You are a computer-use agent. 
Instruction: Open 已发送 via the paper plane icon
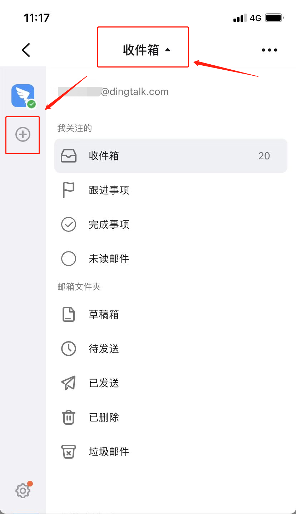pyautogui.click(x=68, y=383)
